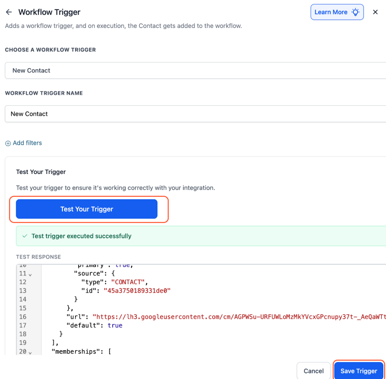Click the id value "45a3750189331de0"

tap(137, 291)
